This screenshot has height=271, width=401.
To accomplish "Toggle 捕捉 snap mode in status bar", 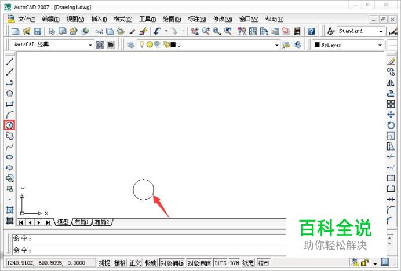I will click(x=104, y=263).
